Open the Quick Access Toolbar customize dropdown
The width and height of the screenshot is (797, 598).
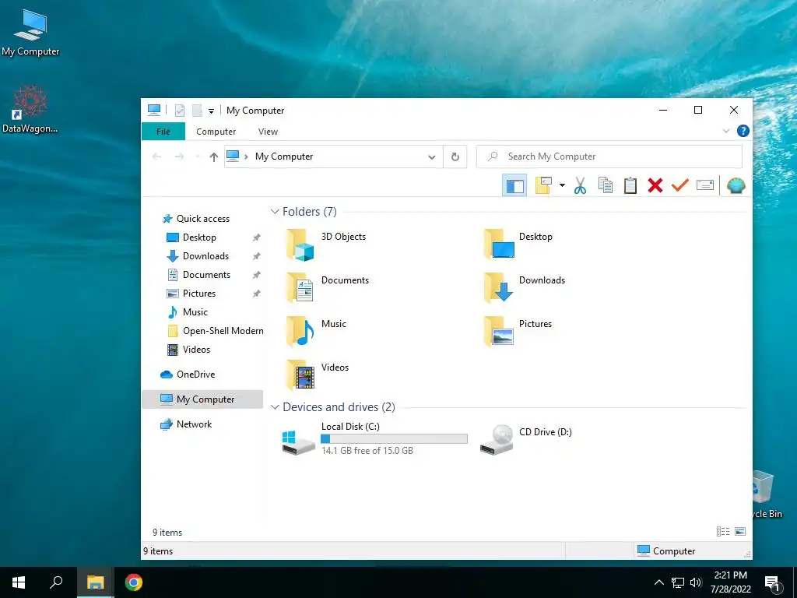coord(211,111)
